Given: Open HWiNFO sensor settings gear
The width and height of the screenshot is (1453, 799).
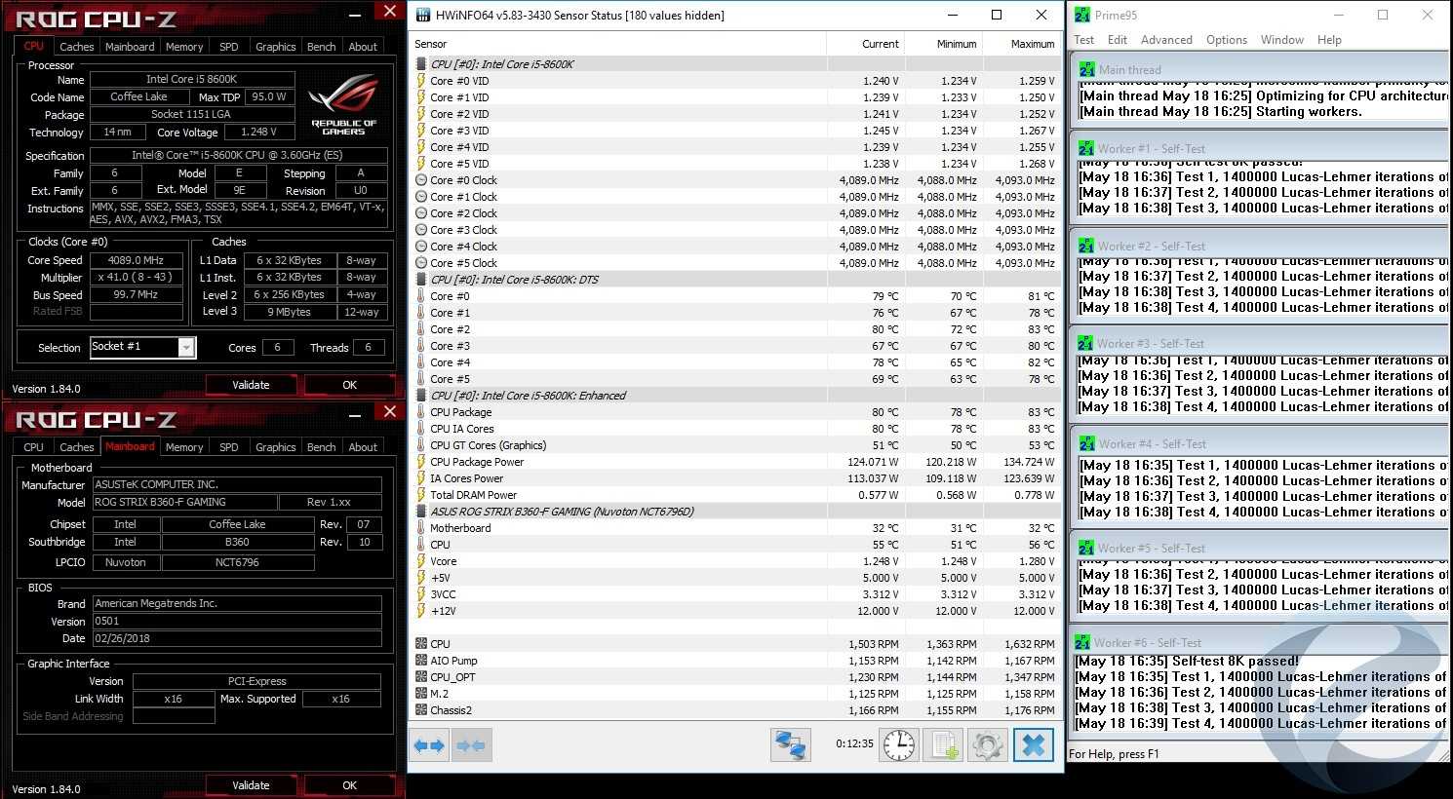Looking at the screenshot, I should click(987, 745).
